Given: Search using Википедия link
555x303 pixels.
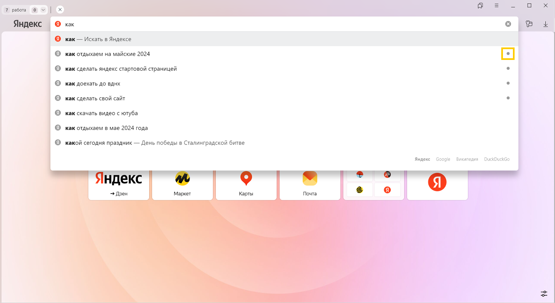Looking at the screenshot, I should pyautogui.click(x=467, y=159).
